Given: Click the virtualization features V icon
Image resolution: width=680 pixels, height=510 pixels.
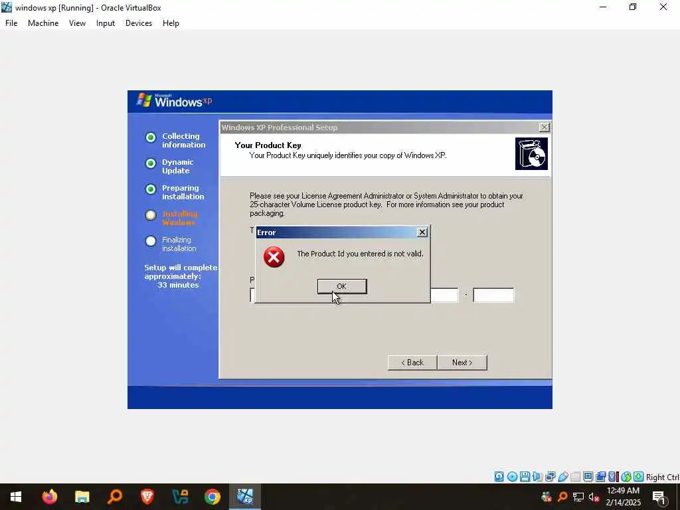Looking at the screenshot, I should pyautogui.click(x=612, y=477).
